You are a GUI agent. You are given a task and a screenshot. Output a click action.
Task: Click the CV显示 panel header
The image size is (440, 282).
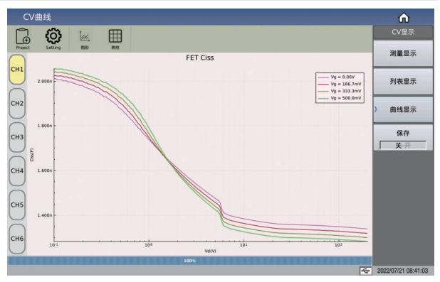click(403, 32)
